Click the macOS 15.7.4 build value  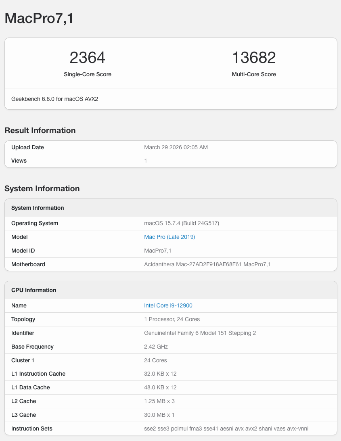point(182,223)
